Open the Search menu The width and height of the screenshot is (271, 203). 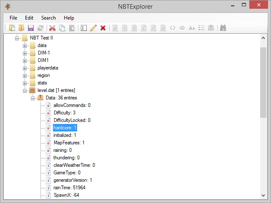(x=48, y=18)
